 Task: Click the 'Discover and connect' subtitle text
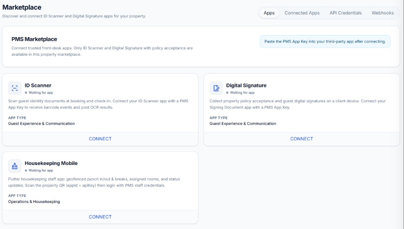click(x=74, y=16)
